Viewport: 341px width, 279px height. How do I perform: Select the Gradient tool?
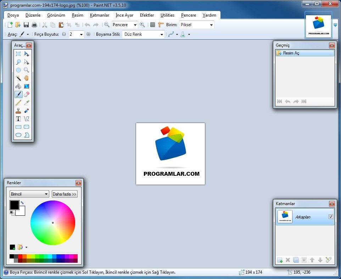point(27,86)
